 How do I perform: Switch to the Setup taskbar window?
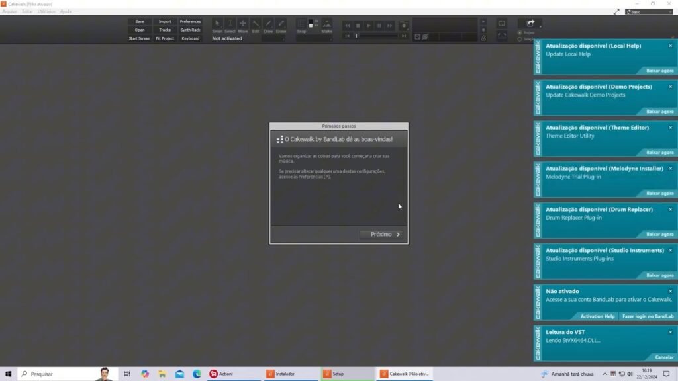346,374
